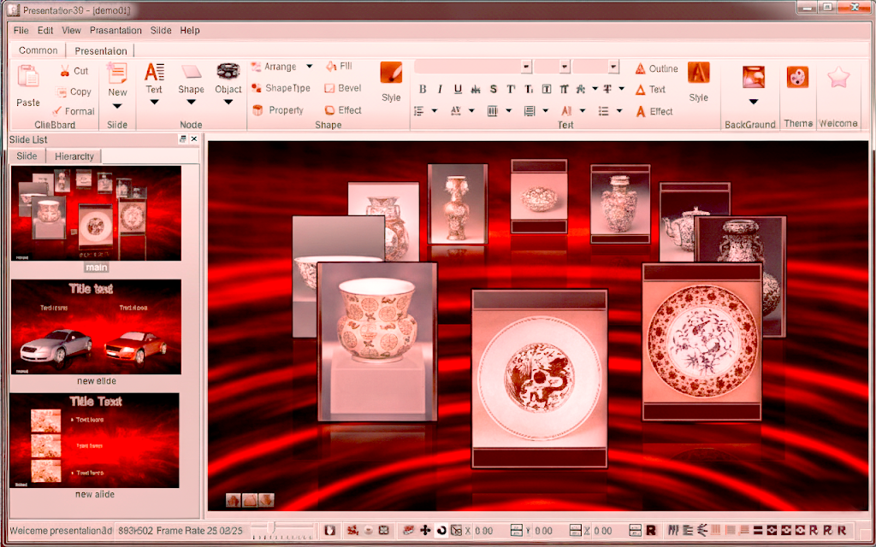Open the Welcome star icon

(838, 79)
